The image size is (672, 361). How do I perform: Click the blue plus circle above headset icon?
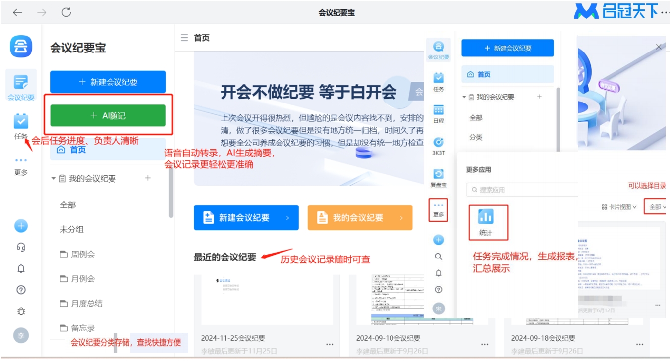coord(21,226)
